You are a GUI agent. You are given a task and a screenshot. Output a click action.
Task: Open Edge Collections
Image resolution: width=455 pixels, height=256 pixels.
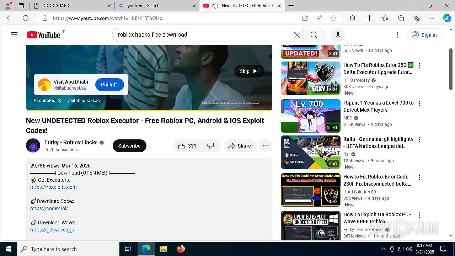pyautogui.click(x=401, y=18)
